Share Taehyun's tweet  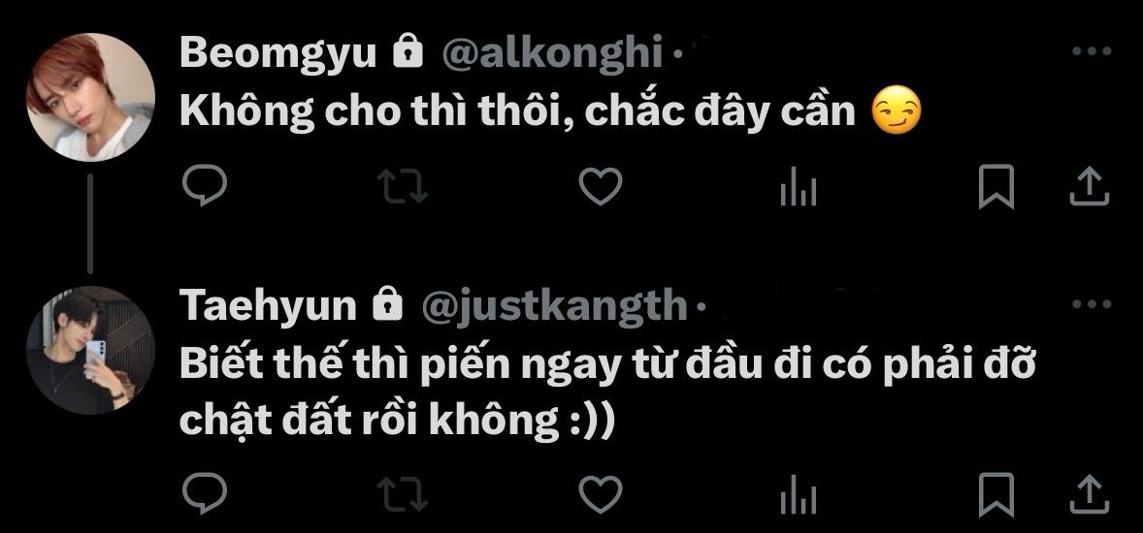(x=1089, y=493)
